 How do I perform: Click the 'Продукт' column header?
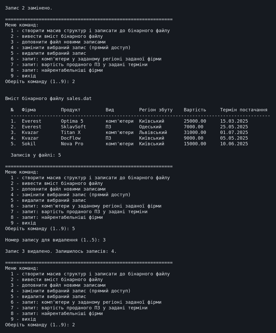click(71, 110)
